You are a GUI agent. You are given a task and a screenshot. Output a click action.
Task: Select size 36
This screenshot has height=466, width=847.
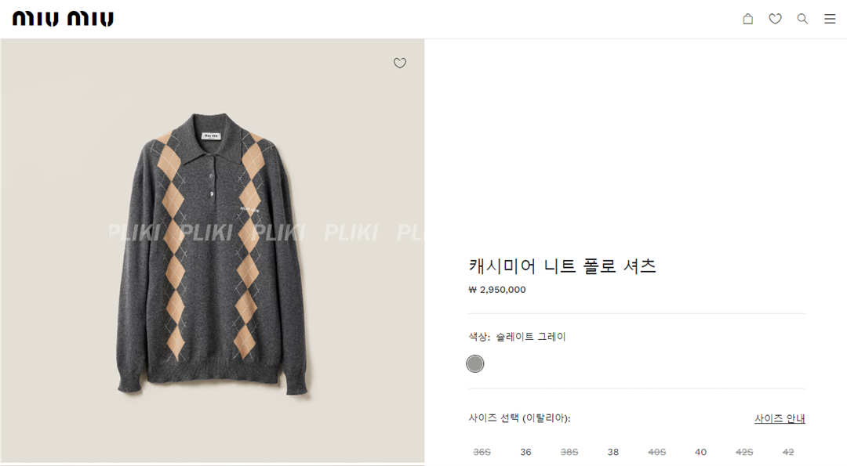(525, 452)
